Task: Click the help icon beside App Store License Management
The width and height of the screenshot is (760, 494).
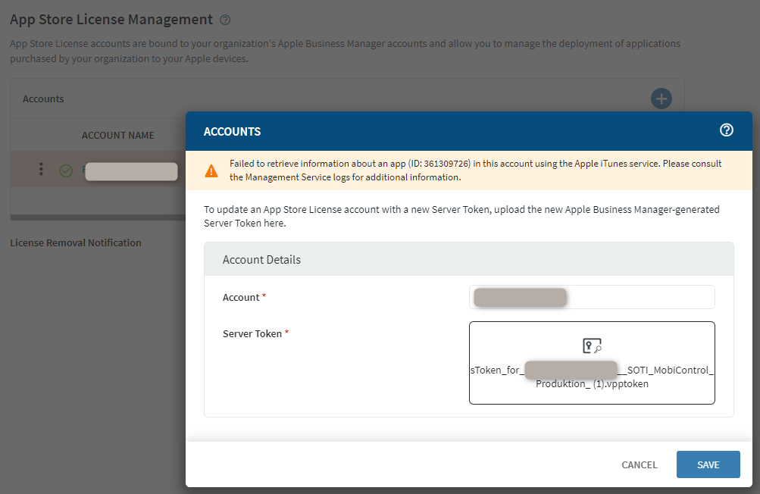Action: click(225, 20)
